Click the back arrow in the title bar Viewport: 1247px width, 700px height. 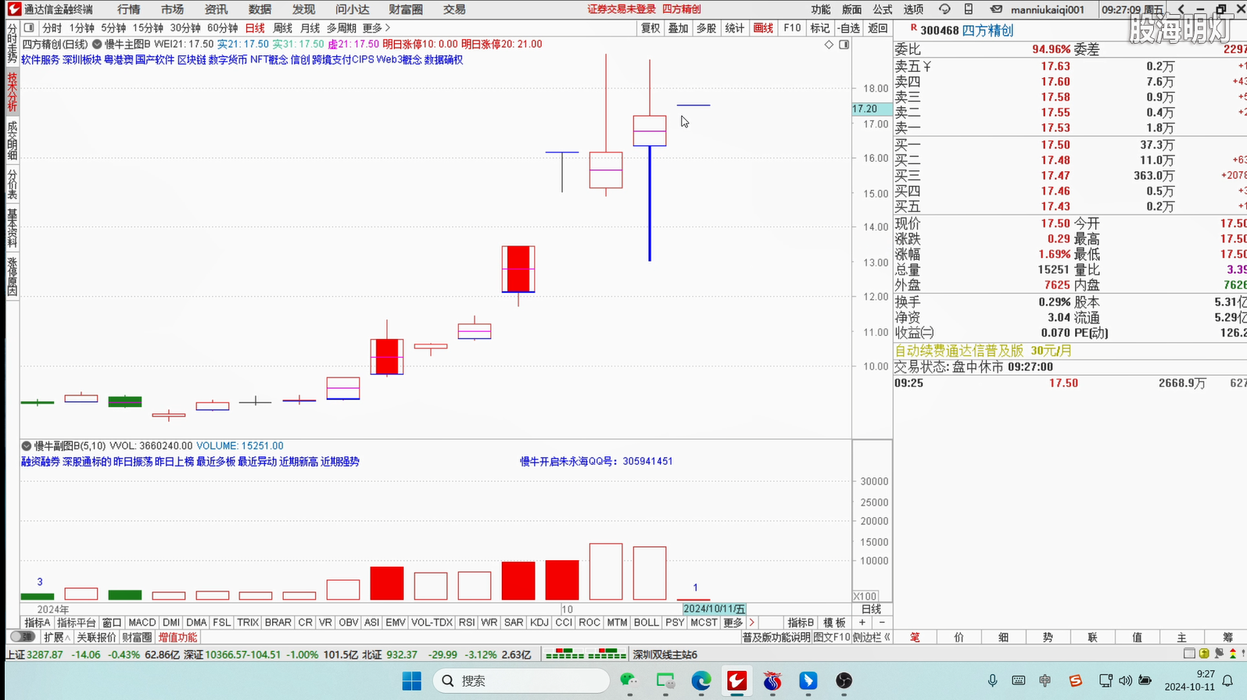coord(1181,9)
